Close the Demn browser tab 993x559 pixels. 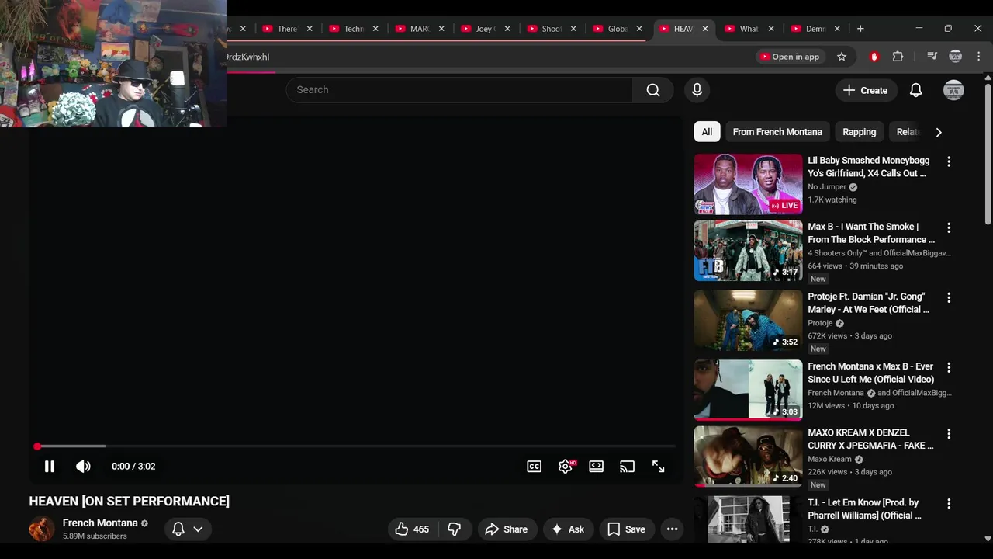[x=837, y=29]
